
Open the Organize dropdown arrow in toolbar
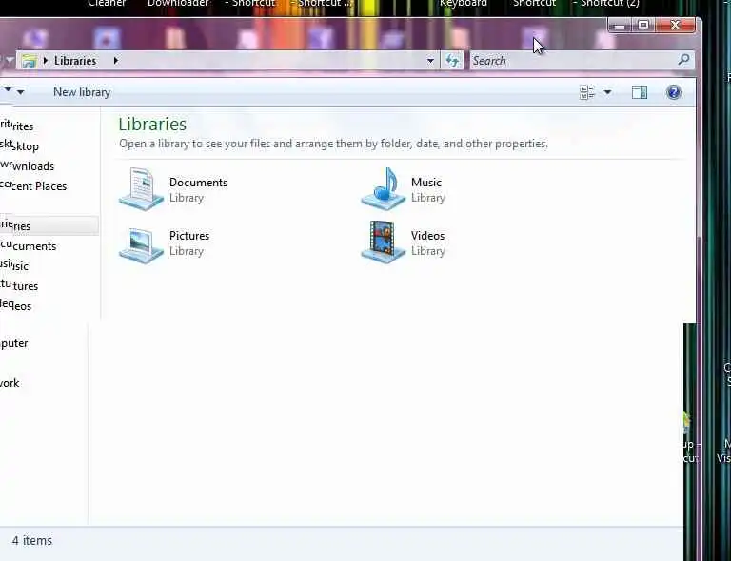(x=21, y=92)
